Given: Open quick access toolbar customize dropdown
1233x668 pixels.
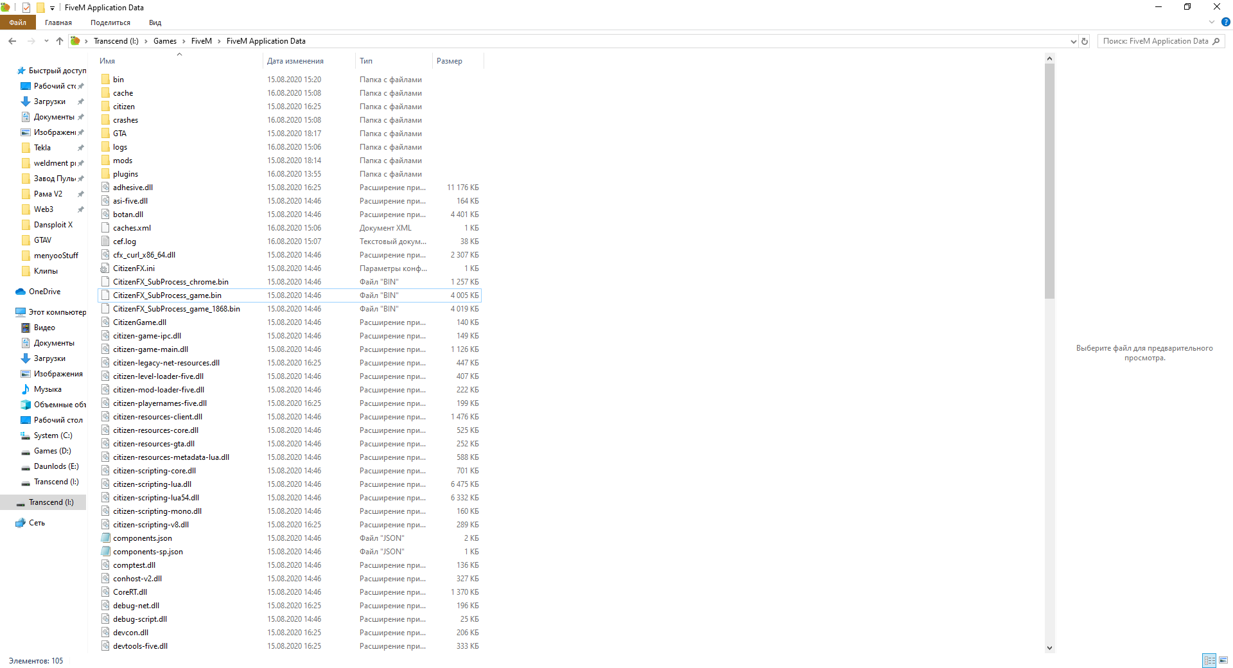Looking at the screenshot, I should click(52, 8).
